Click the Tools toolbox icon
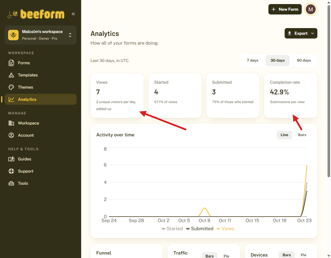This screenshot has height=258, width=331. [11, 183]
